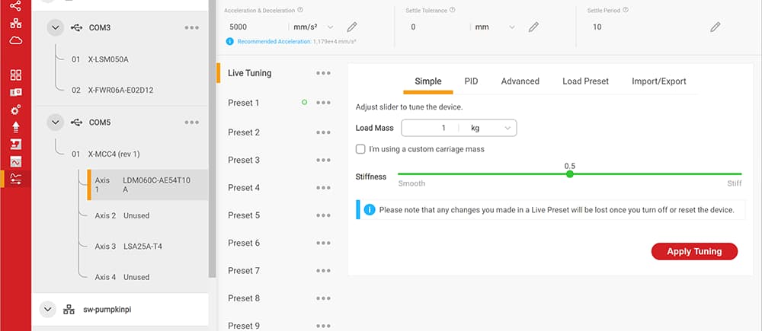This screenshot has height=331, width=762.
Task: Open the firmware upload arrow icon
Action: [x=15, y=127]
